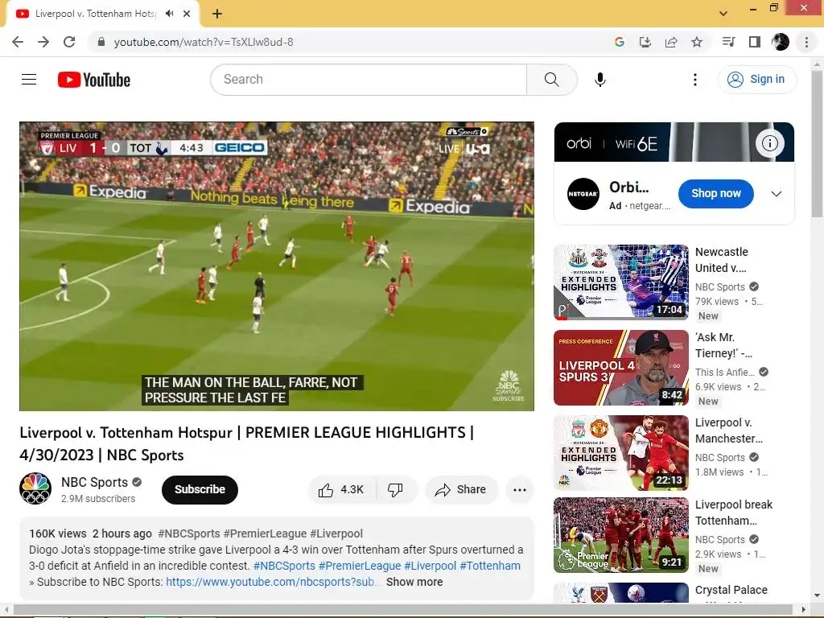
Task: Click the ad info icon on Orbi banner
Action: click(x=770, y=143)
